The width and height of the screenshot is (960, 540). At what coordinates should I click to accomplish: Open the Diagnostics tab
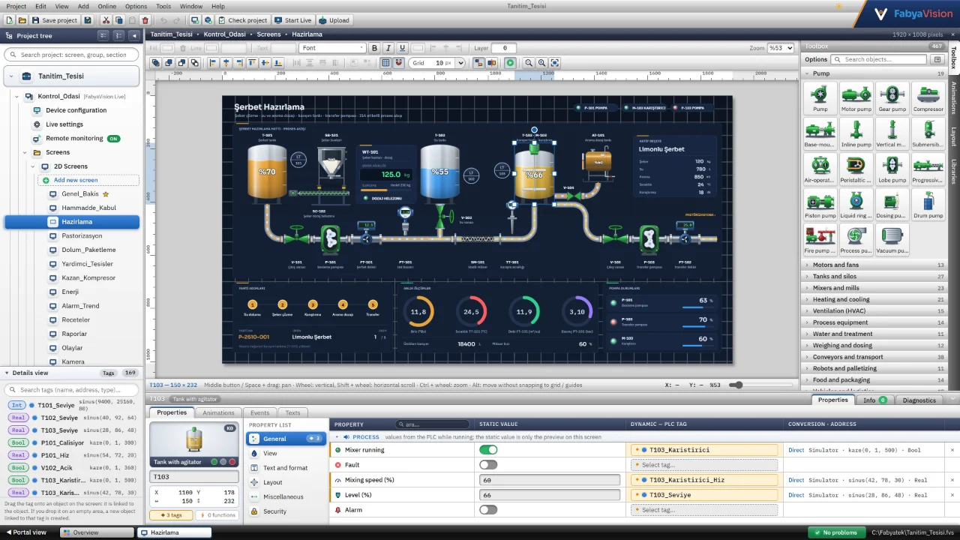(x=919, y=400)
